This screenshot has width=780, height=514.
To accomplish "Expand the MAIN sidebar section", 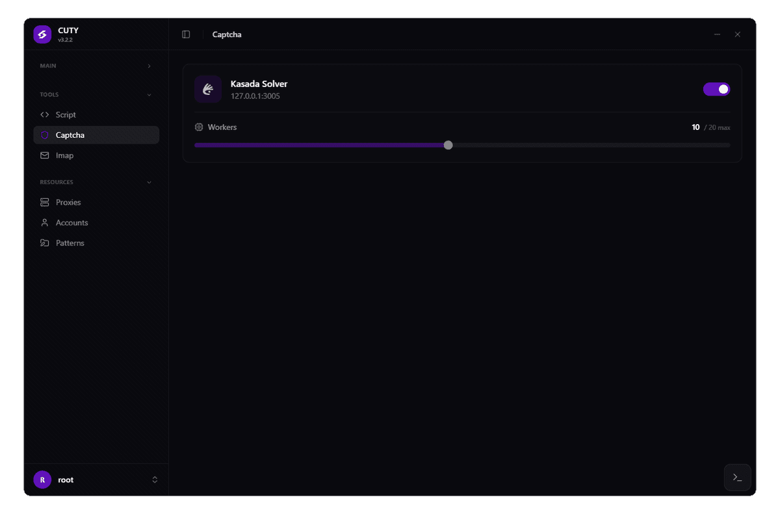I will [x=149, y=66].
